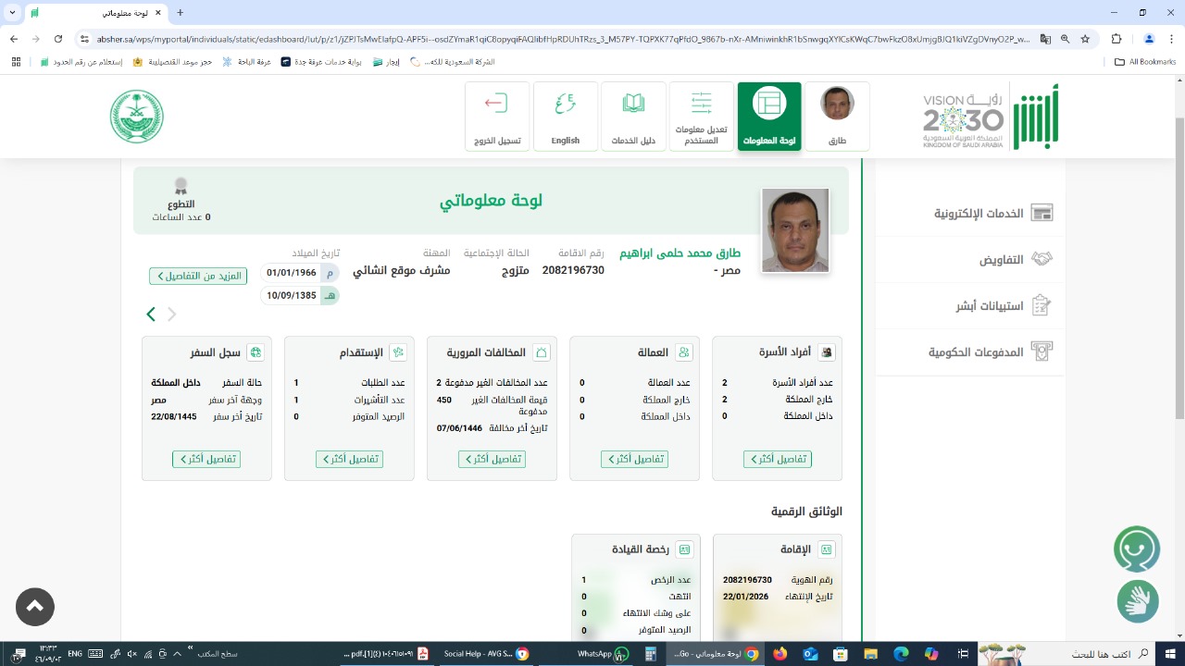1185x666 pixels.
Task: Click the Absher logo
Action: [x=1035, y=117]
